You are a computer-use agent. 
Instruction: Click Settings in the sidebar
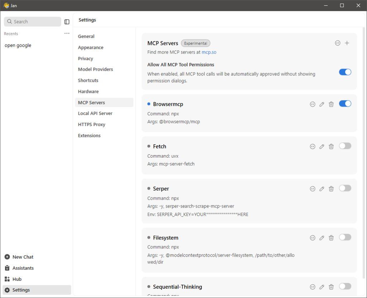click(37, 290)
